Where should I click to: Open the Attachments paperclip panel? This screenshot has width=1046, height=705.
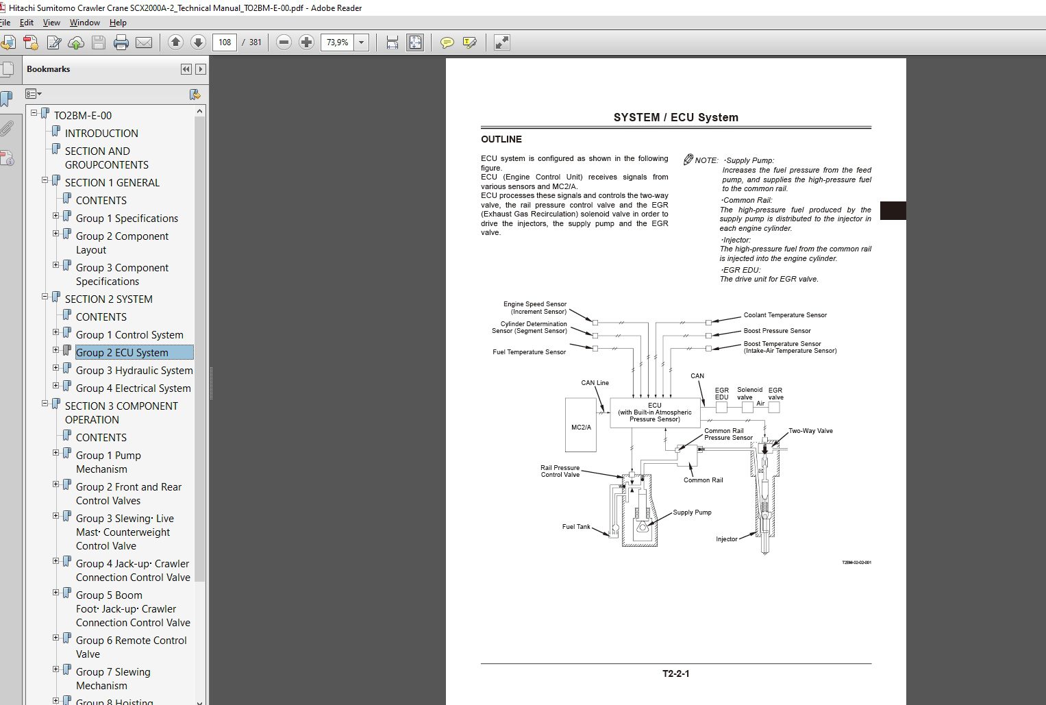point(8,129)
